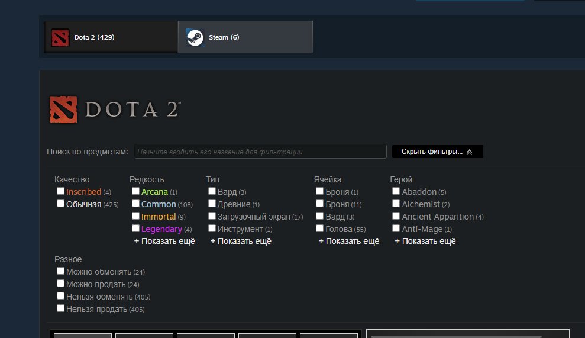Expand more options under Тип
This screenshot has width=585, height=338.
pyautogui.click(x=241, y=241)
